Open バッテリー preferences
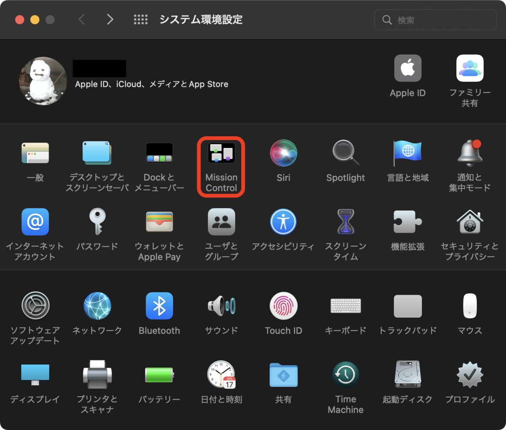 (x=159, y=374)
